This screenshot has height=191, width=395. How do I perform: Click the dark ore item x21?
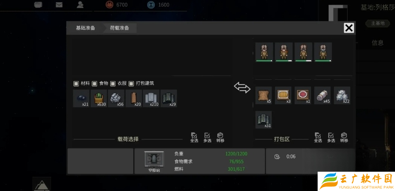tap(81, 98)
